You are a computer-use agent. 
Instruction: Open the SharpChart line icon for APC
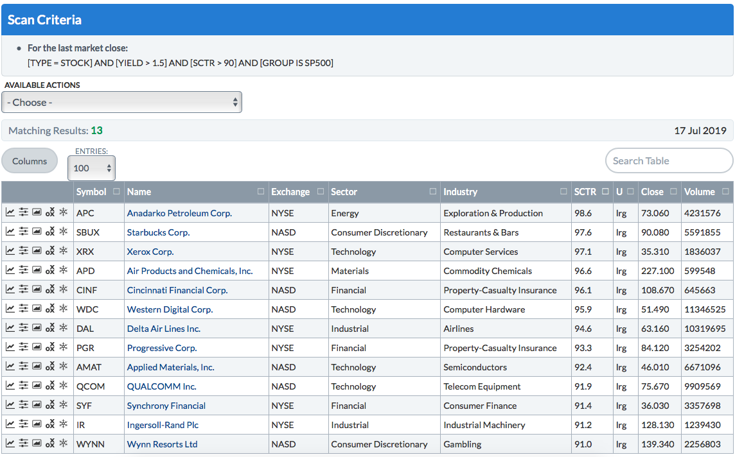10,213
